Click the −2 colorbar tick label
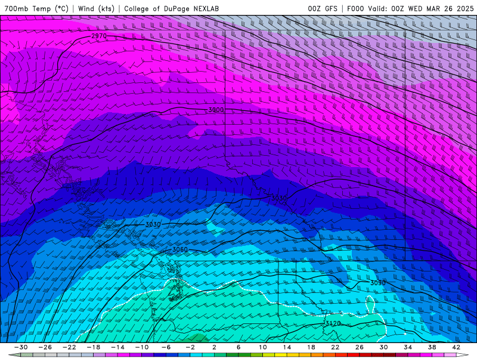 (x=190, y=347)
